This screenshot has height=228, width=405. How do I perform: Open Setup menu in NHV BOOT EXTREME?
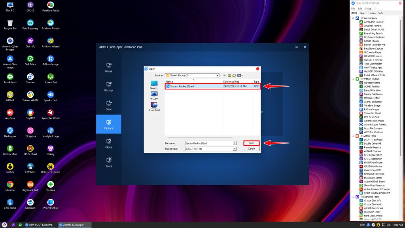(x=368, y=9)
